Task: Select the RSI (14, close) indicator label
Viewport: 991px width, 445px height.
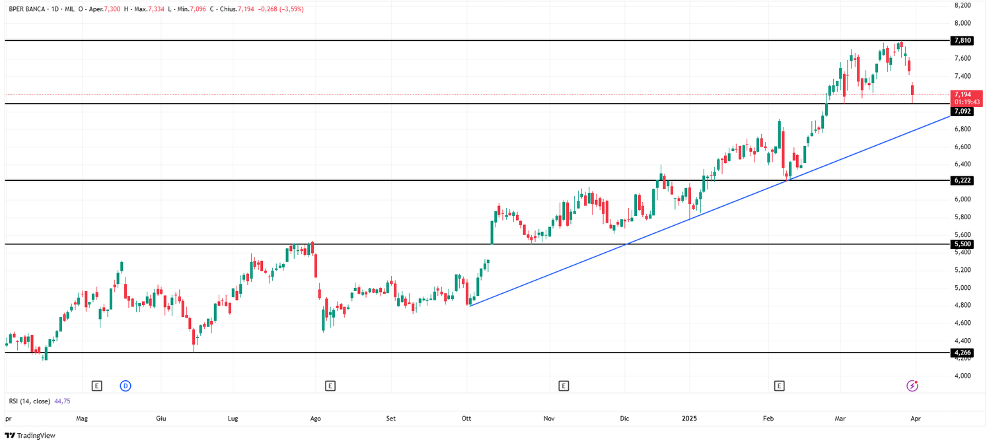Action: click(30, 401)
